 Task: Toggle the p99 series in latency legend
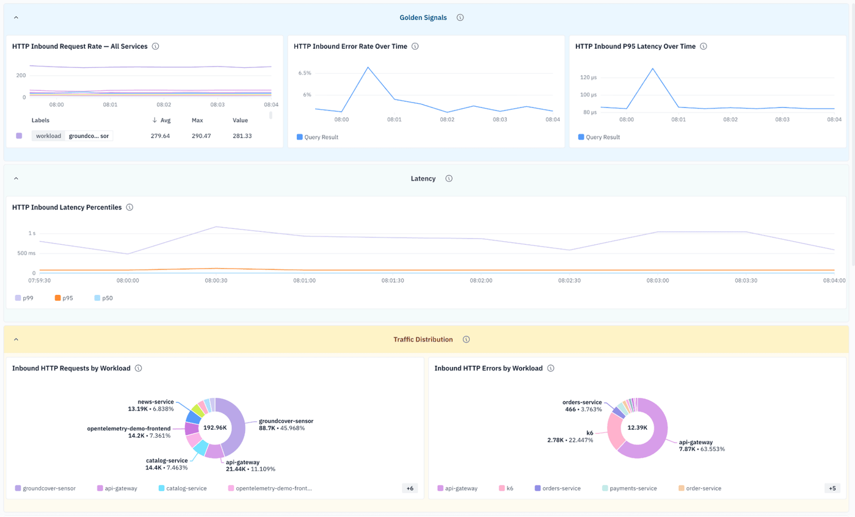tap(24, 298)
